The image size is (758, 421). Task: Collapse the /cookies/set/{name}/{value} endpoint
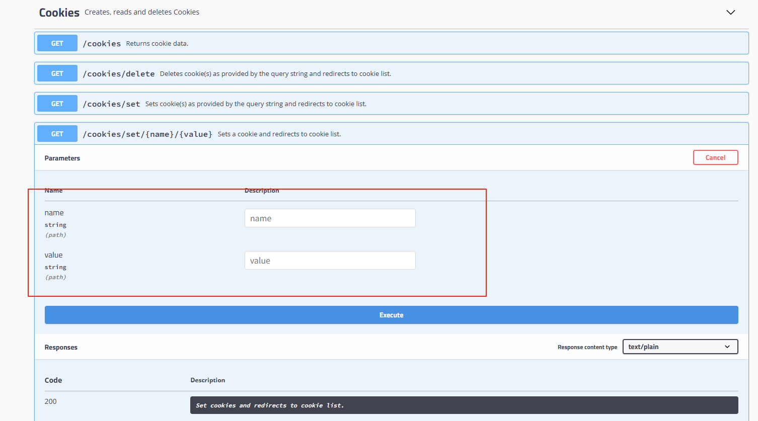point(391,134)
